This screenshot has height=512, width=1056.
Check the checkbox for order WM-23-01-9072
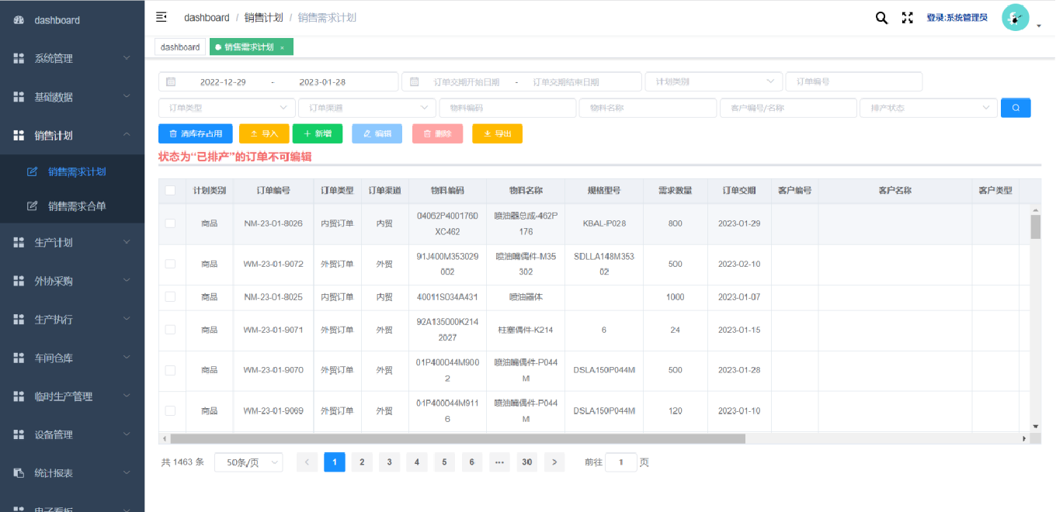(x=172, y=264)
